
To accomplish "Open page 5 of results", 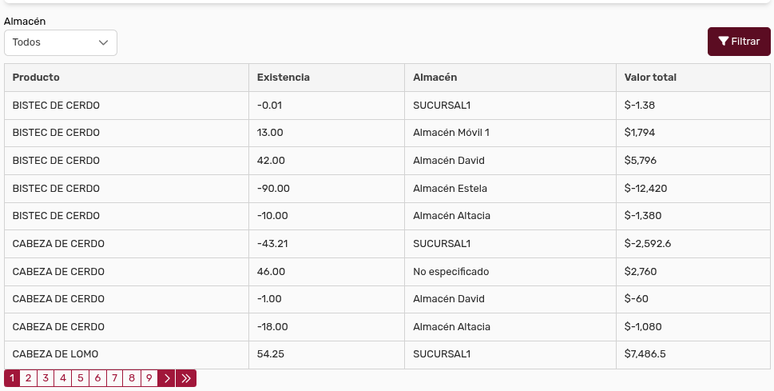I will (x=80, y=378).
